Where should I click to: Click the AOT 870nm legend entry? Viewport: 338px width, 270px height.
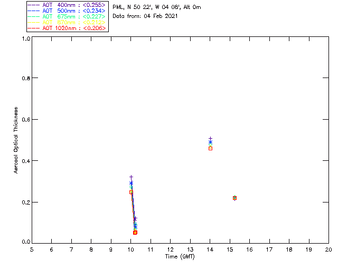[67, 22]
